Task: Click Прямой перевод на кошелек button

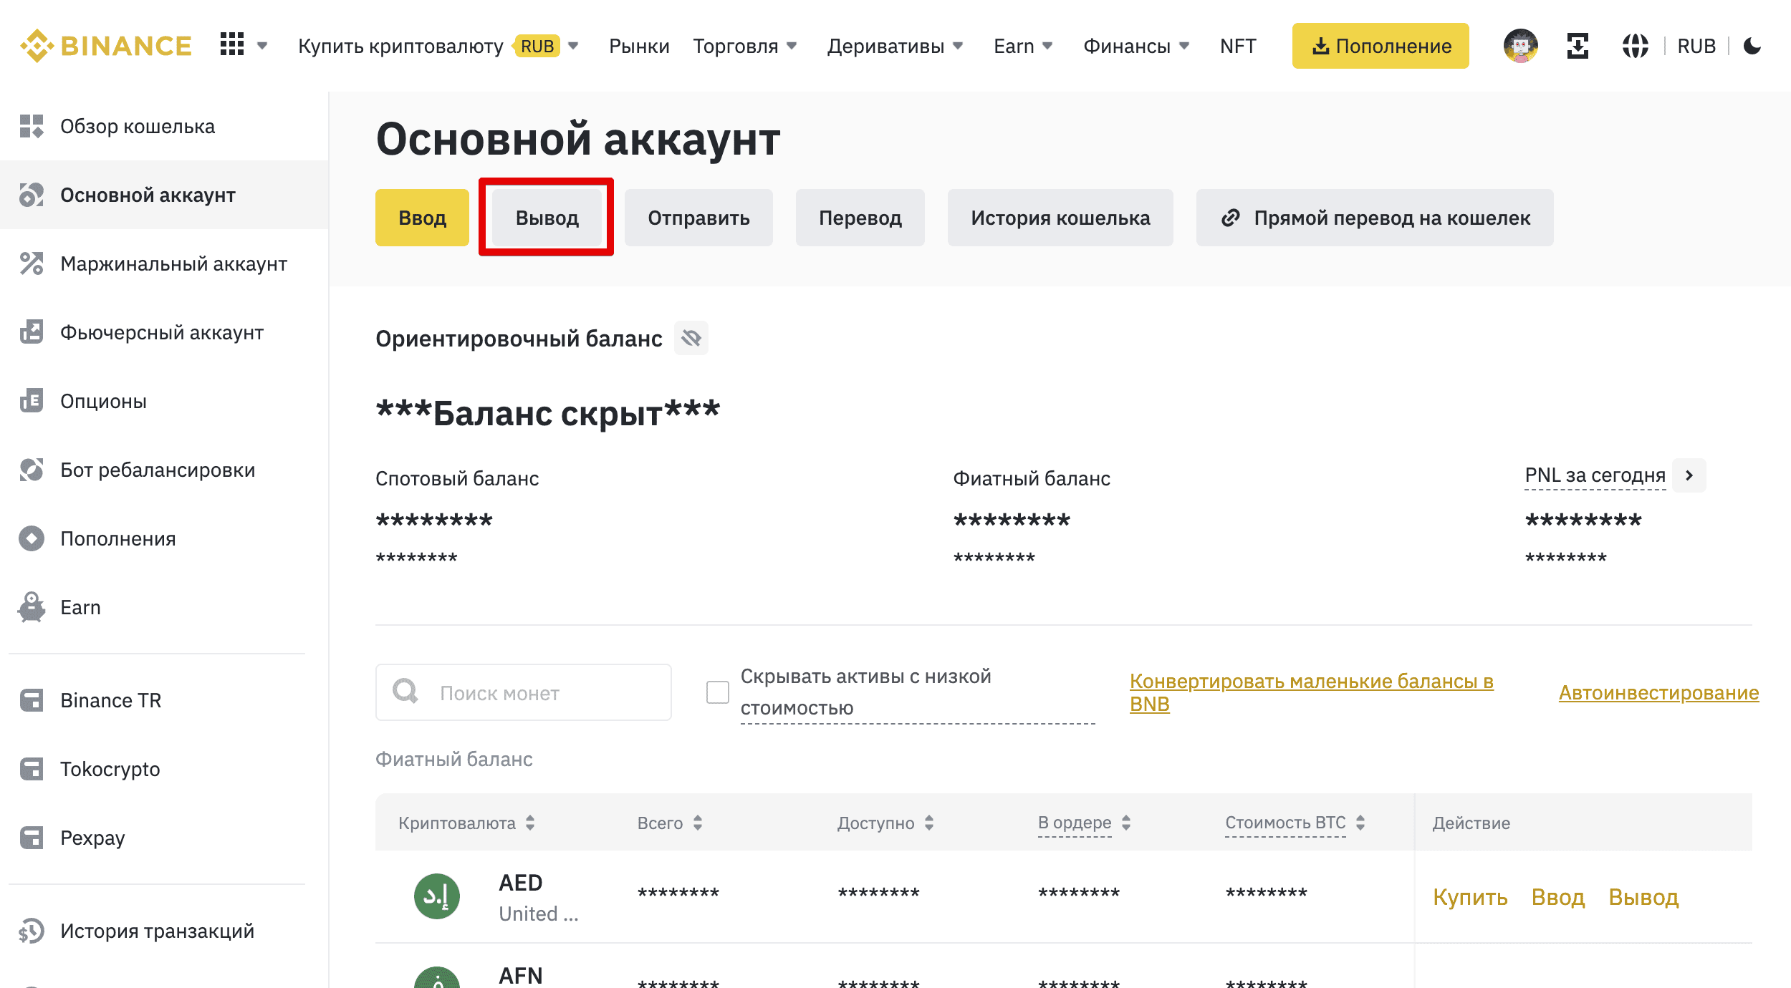Action: [x=1375, y=218]
